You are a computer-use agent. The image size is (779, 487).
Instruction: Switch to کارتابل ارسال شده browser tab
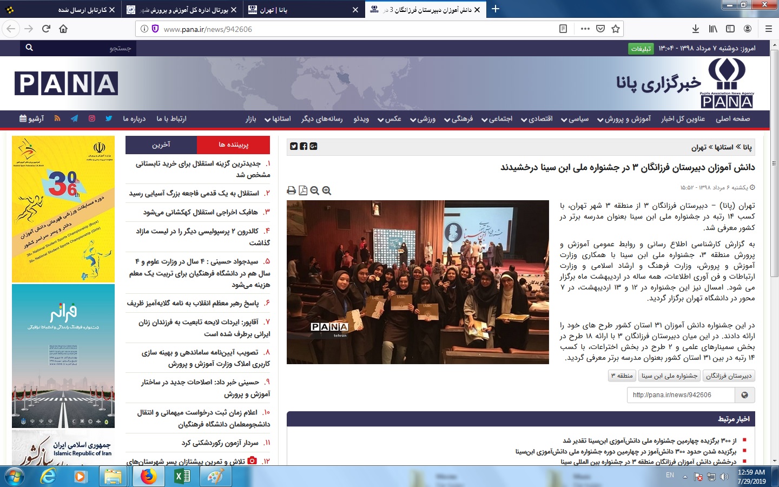[x=61, y=10]
